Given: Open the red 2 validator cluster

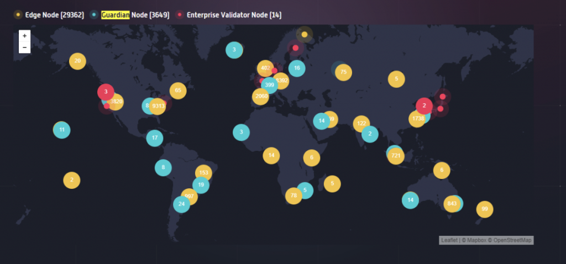Looking at the screenshot, I should 424,106.
